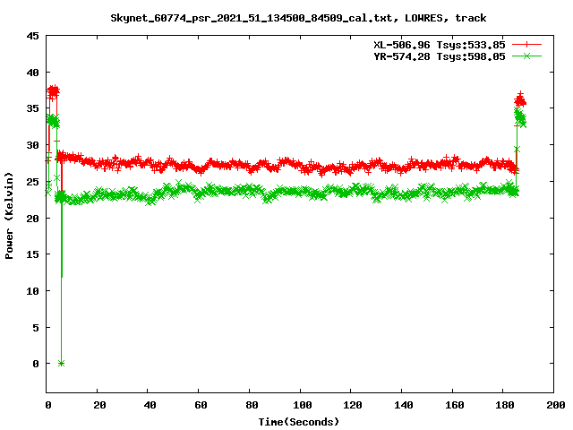Click the green legend line sample
Viewport: 573px width, 430px height.
coord(526,56)
